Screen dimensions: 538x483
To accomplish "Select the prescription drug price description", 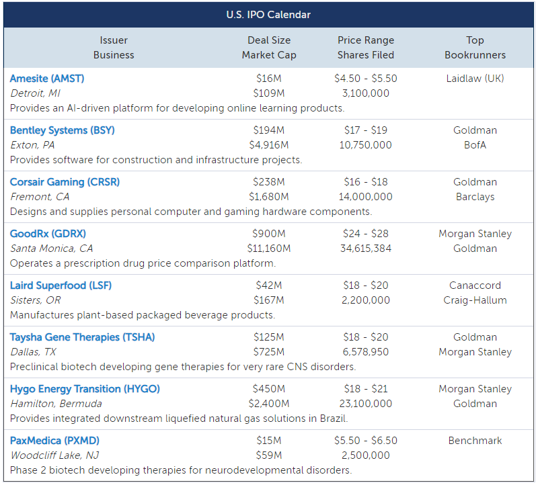I will tap(143, 263).
